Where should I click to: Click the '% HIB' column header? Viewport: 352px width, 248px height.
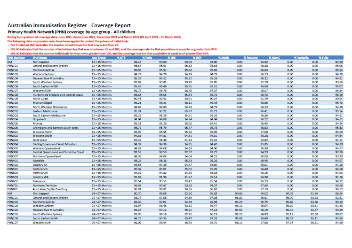click(171, 58)
